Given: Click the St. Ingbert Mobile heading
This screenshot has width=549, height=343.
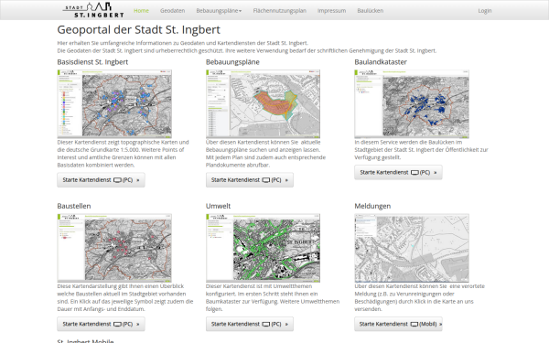Looking at the screenshot, I should 85,340.
